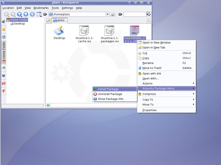Close the current tab with right tab-bar button
Screen dimensions: 221x165
coord(149,21)
